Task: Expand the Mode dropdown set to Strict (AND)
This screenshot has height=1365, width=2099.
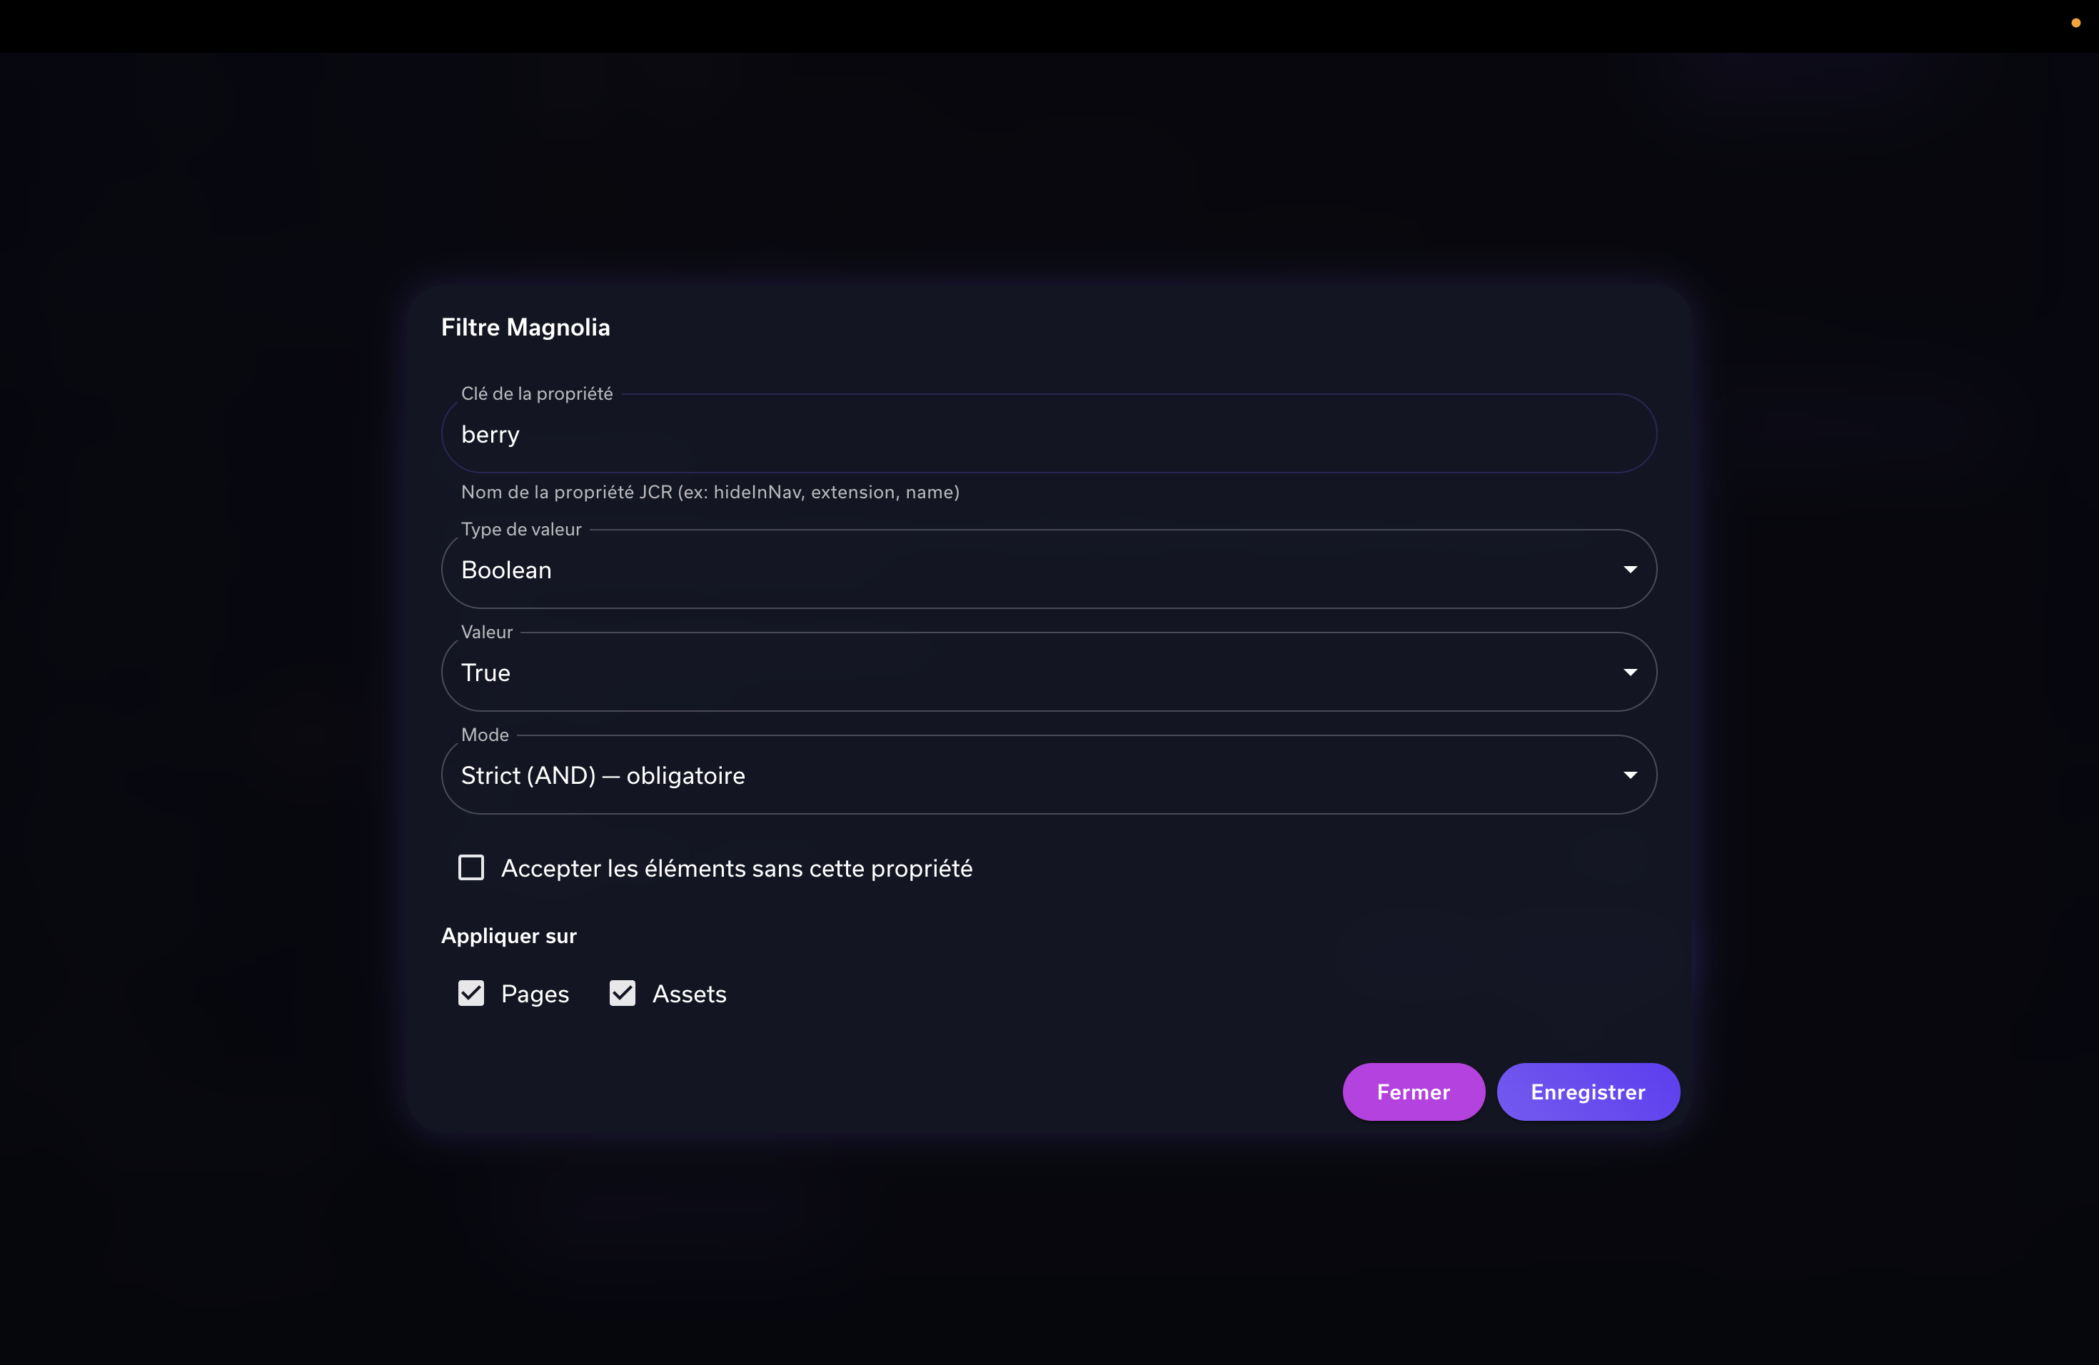Action: click(x=1048, y=775)
